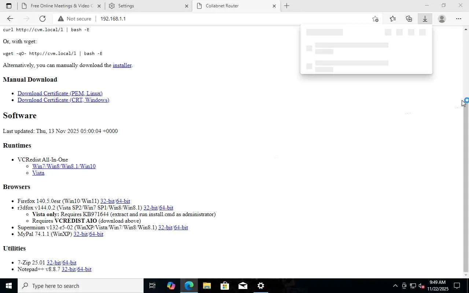Open the taskbar clock showing 9:49 AM
The width and height of the screenshot is (469, 293).
point(437,286)
